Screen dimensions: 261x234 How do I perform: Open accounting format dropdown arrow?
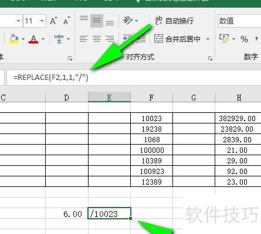point(233,39)
